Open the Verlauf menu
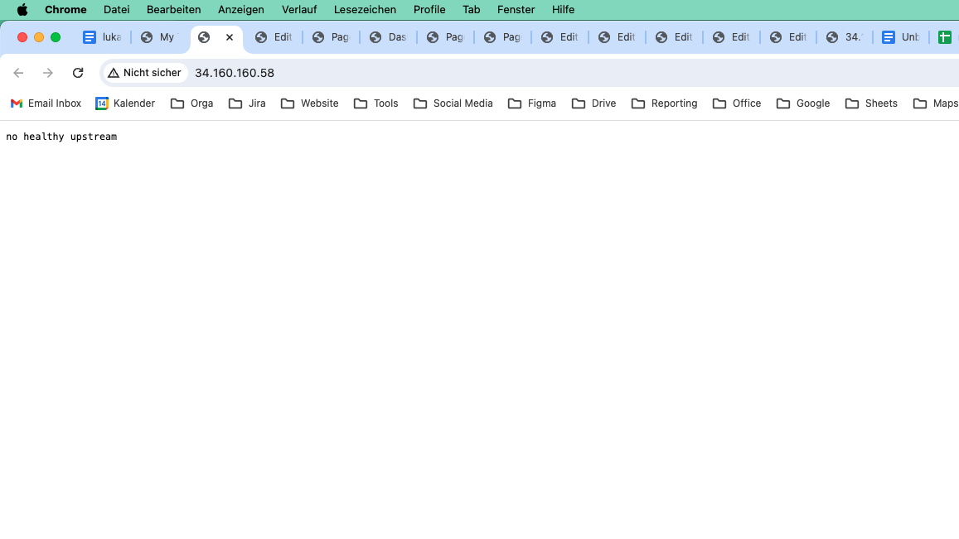The width and height of the screenshot is (959, 539). (299, 10)
